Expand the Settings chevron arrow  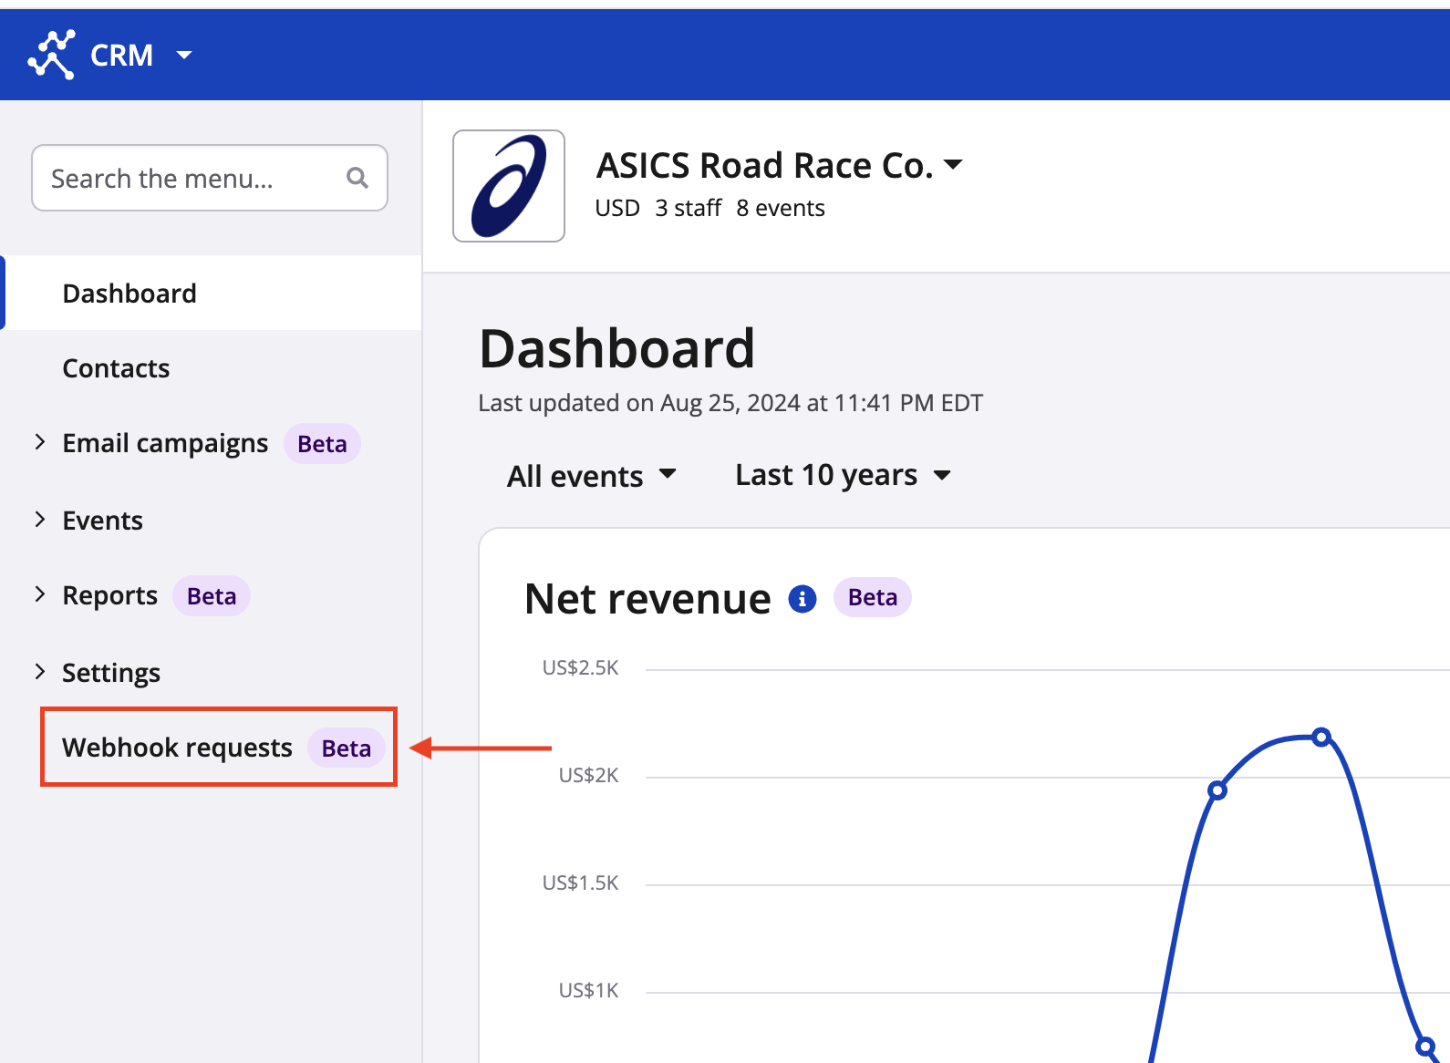(39, 672)
